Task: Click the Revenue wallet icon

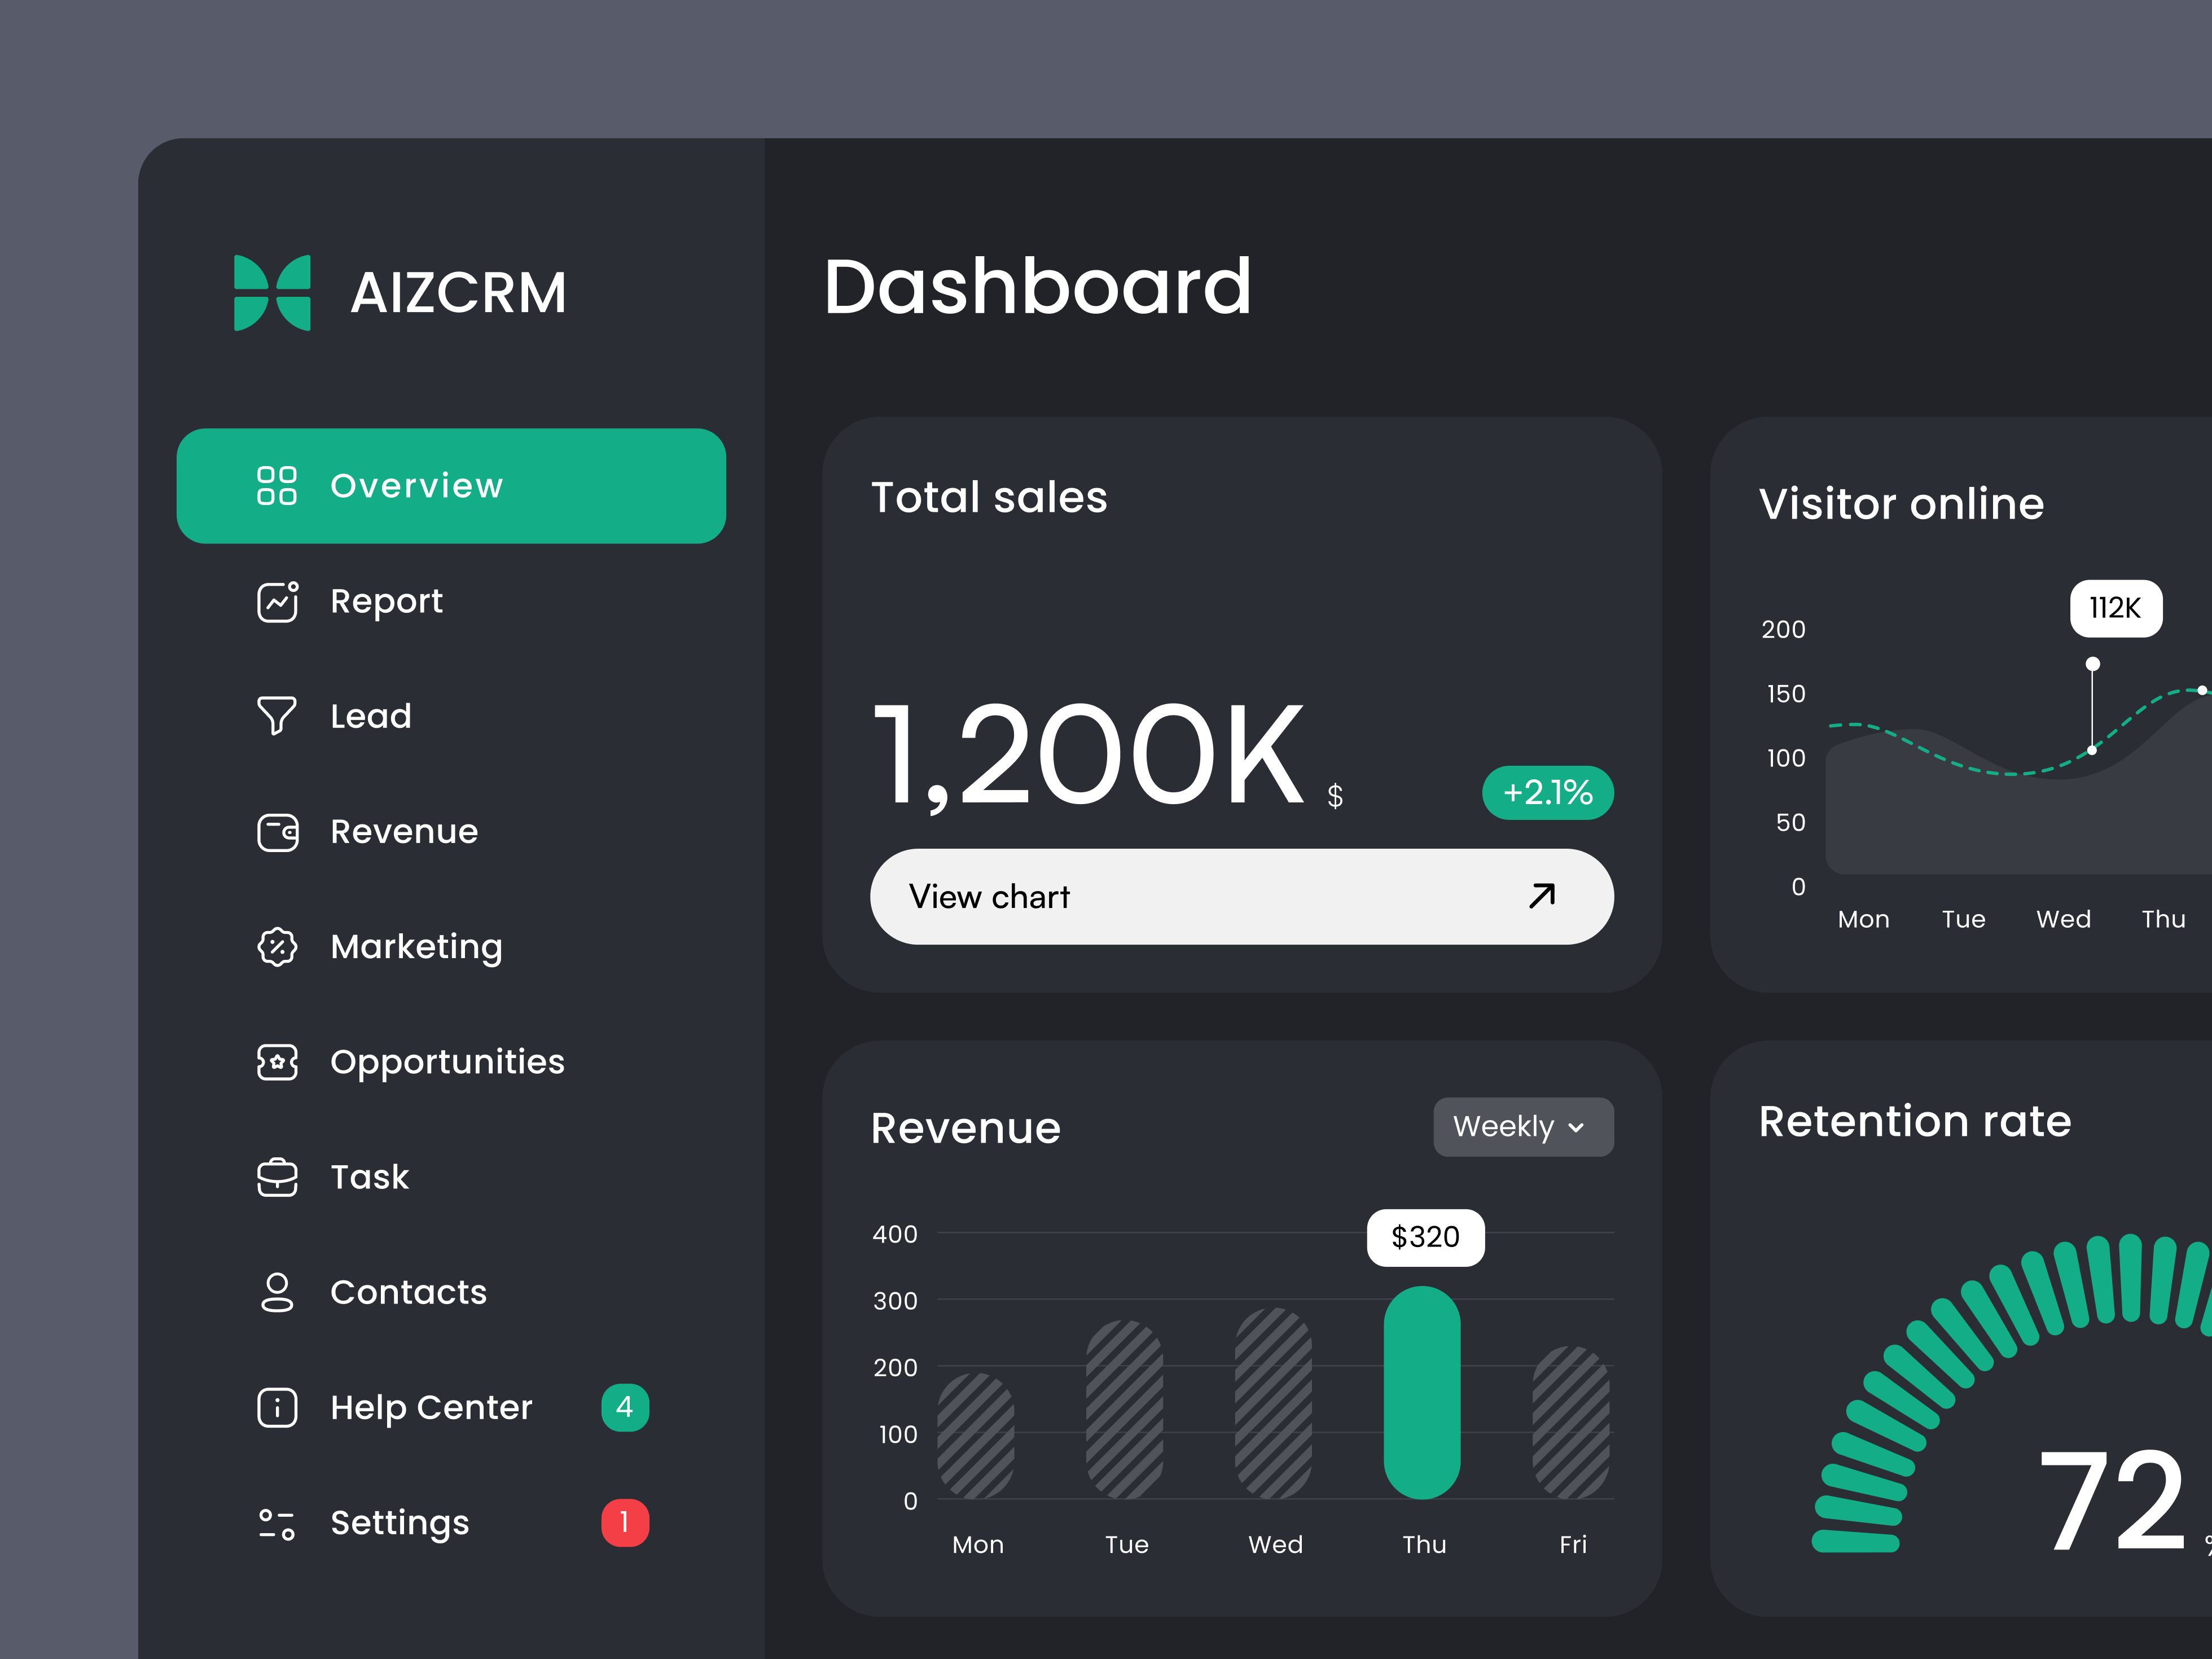Action: [277, 832]
